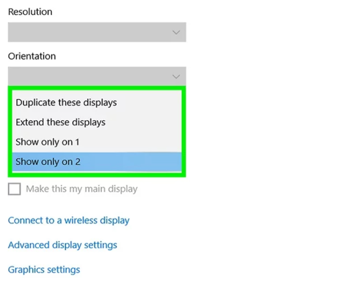Click the Resolution dropdown chevron arrow
Image resolution: width=342 pixels, height=281 pixels.
click(176, 32)
